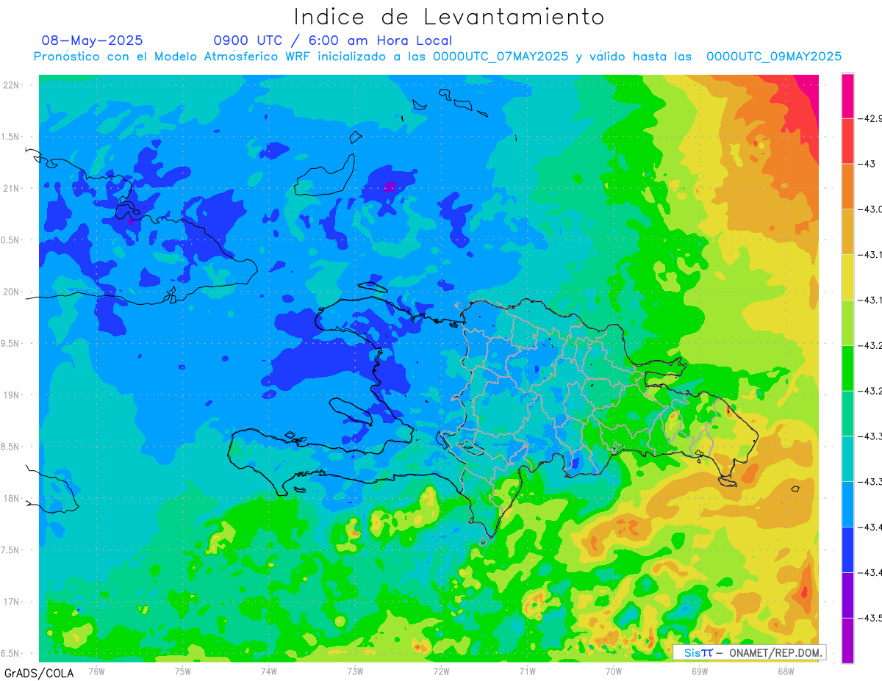Click the '75W' longitude label
The height and width of the screenshot is (681, 882).
point(183,671)
